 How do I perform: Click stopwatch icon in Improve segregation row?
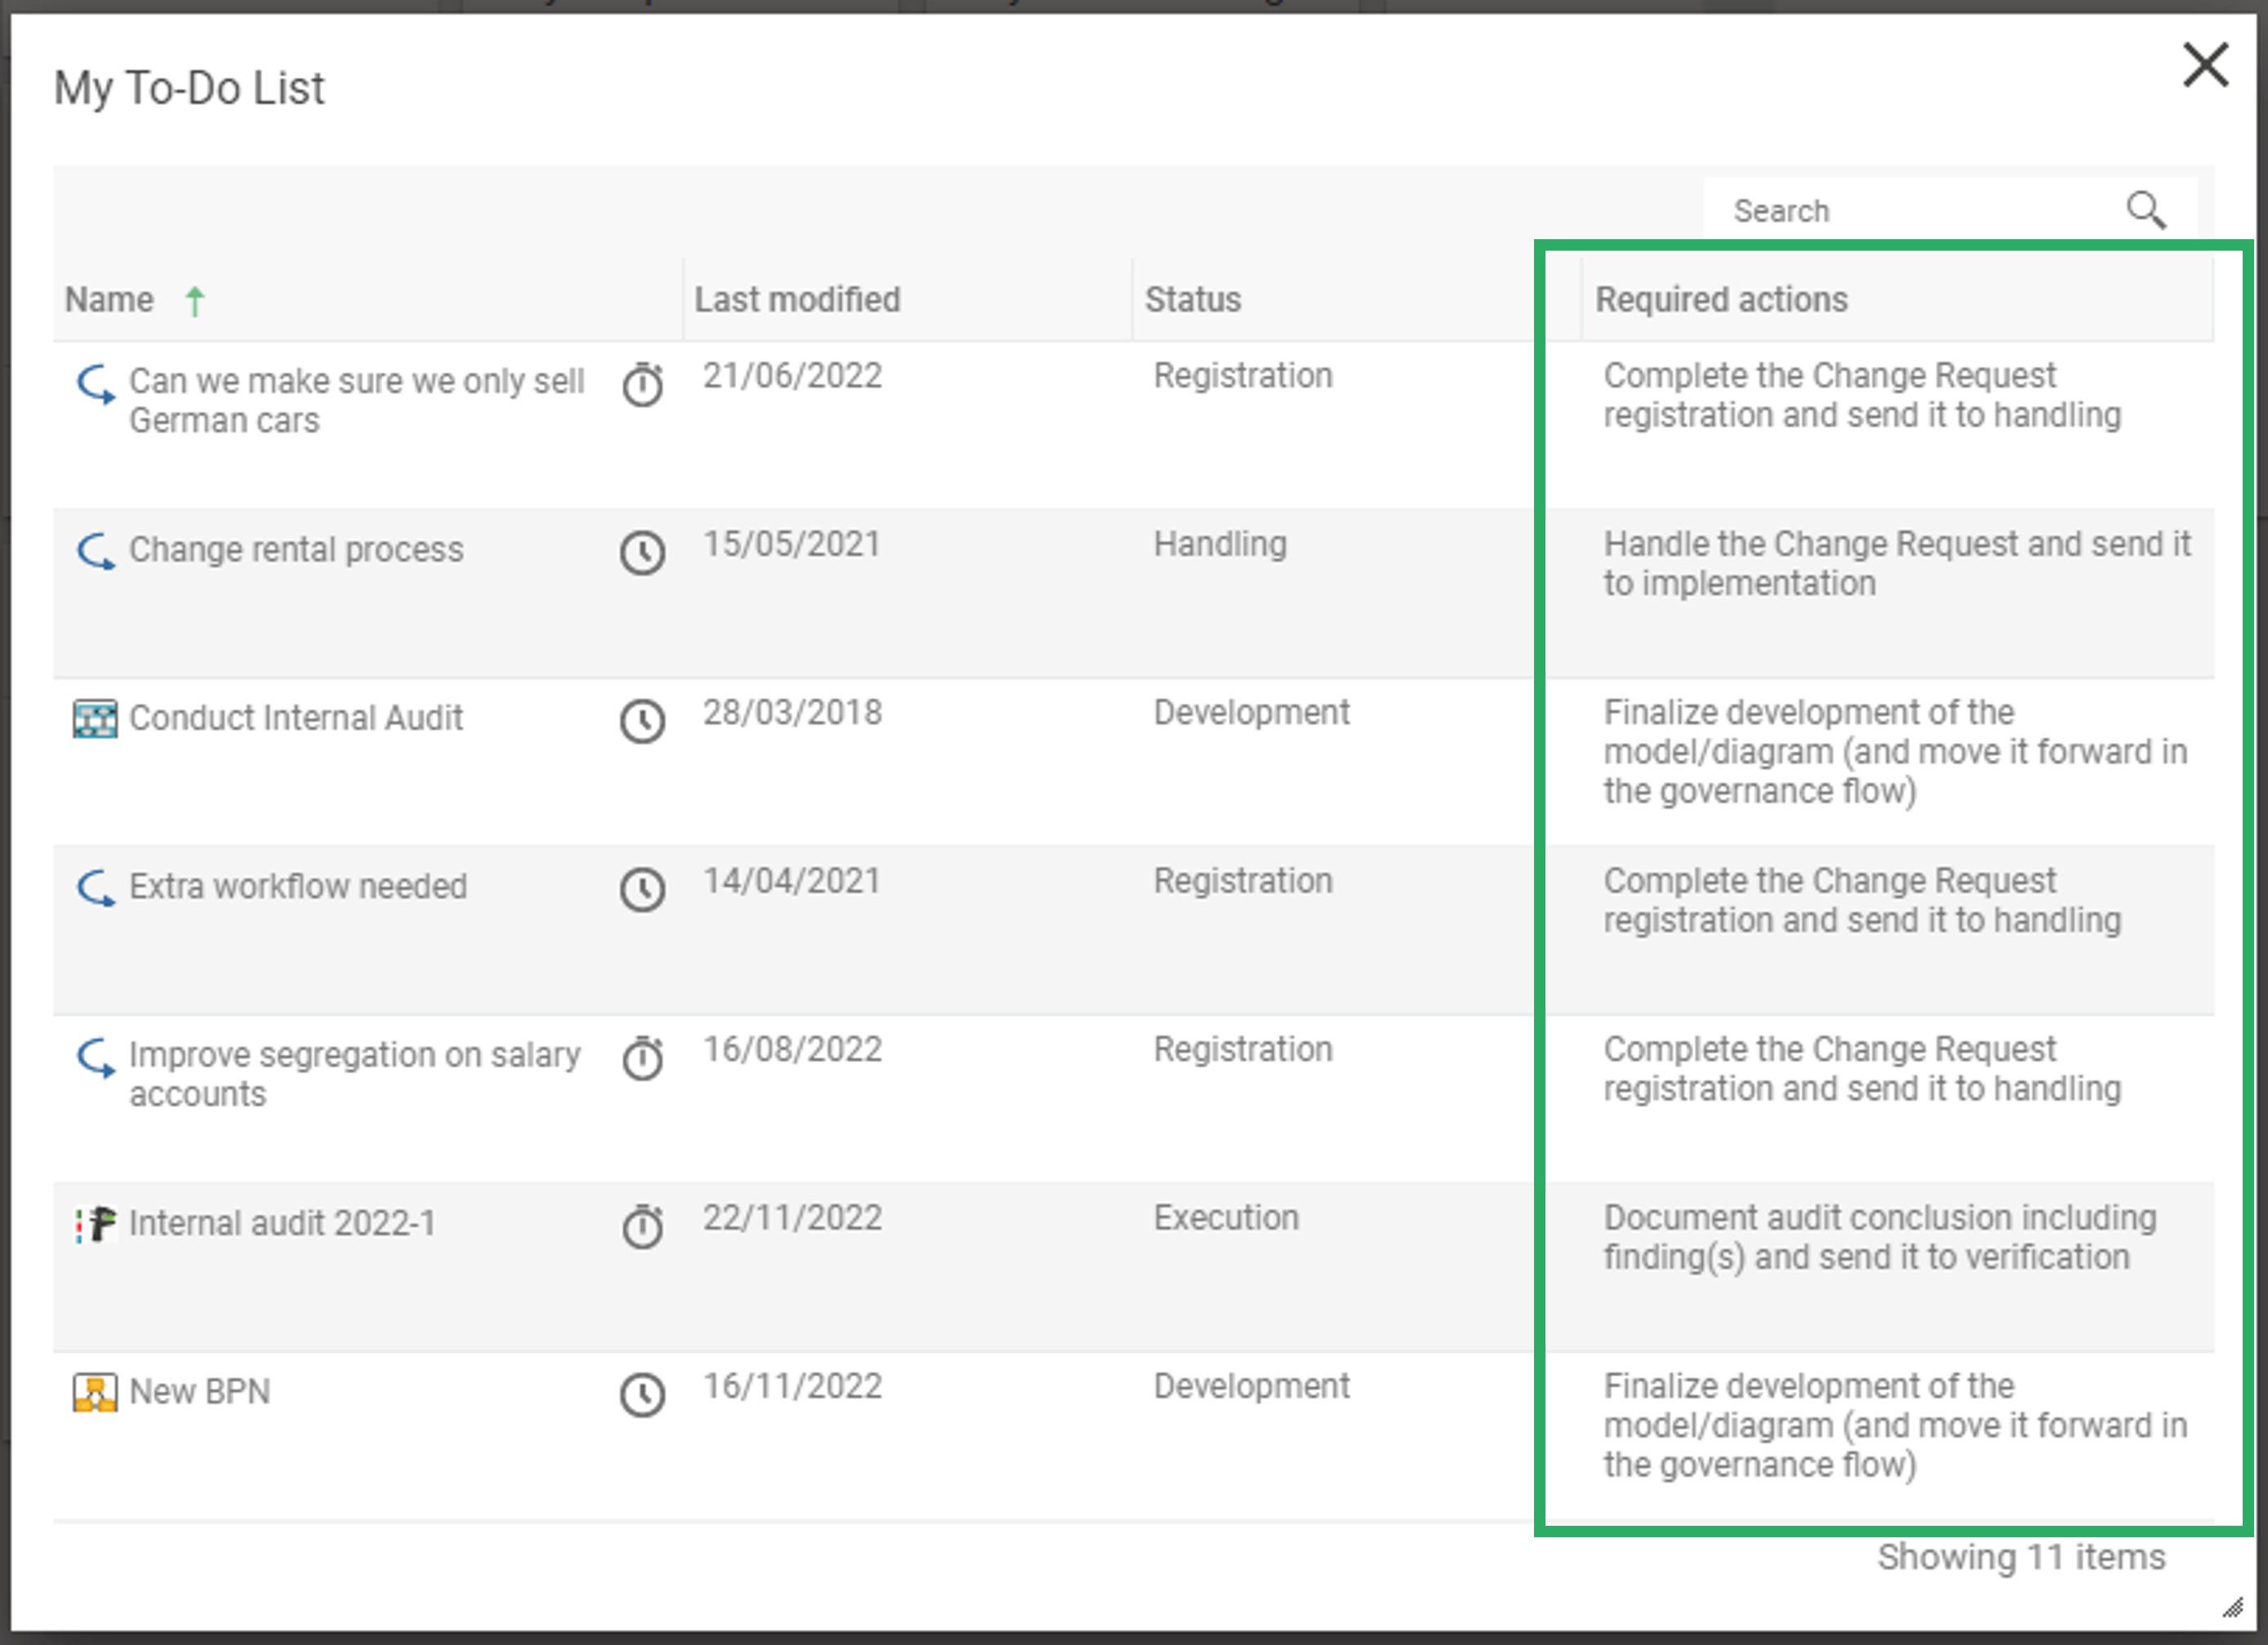click(x=642, y=1058)
